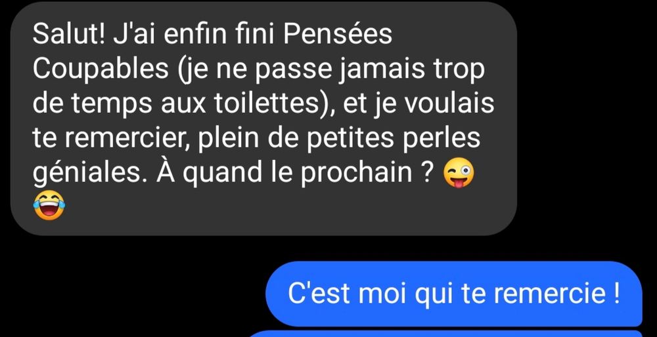The height and width of the screenshot is (337, 657).
Task: Click the word "prochain" in the message
Action: pyautogui.click(x=357, y=172)
